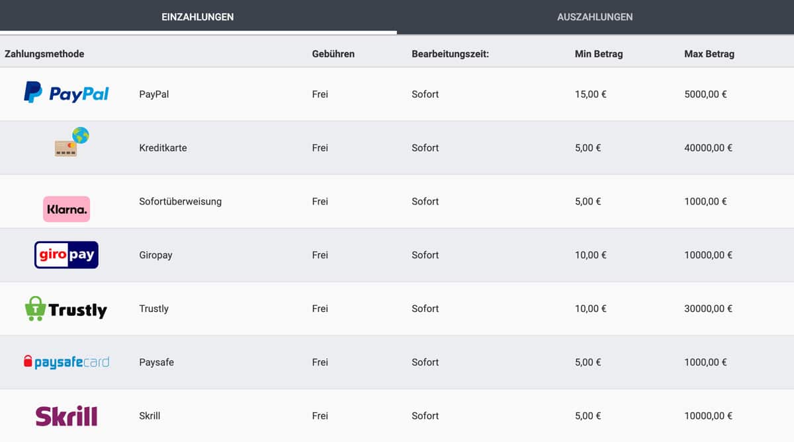Click the Trustly minimum 10,00 € cell

click(x=591, y=309)
